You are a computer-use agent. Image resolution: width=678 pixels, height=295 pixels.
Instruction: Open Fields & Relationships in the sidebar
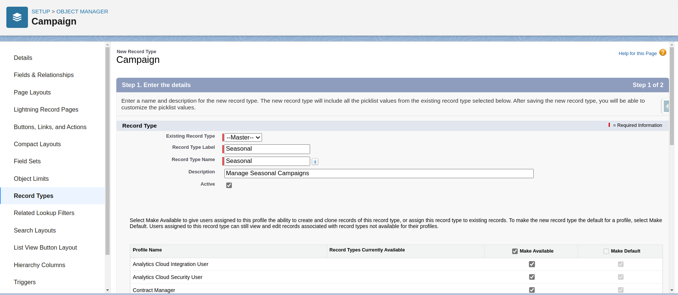(44, 75)
